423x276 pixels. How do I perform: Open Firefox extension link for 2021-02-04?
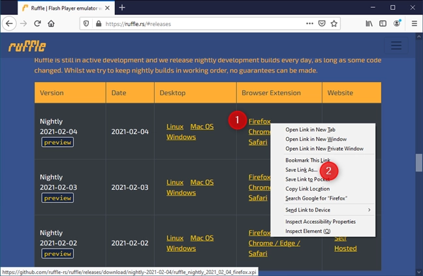point(259,121)
